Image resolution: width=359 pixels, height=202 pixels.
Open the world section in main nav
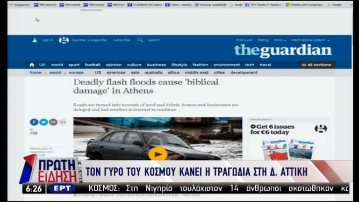pyautogui.click(x=57, y=65)
